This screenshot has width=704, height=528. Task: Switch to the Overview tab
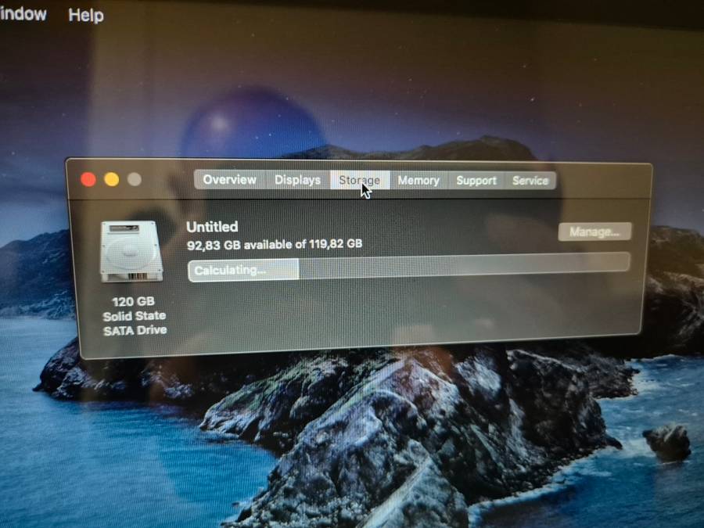click(x=228, y=180)
